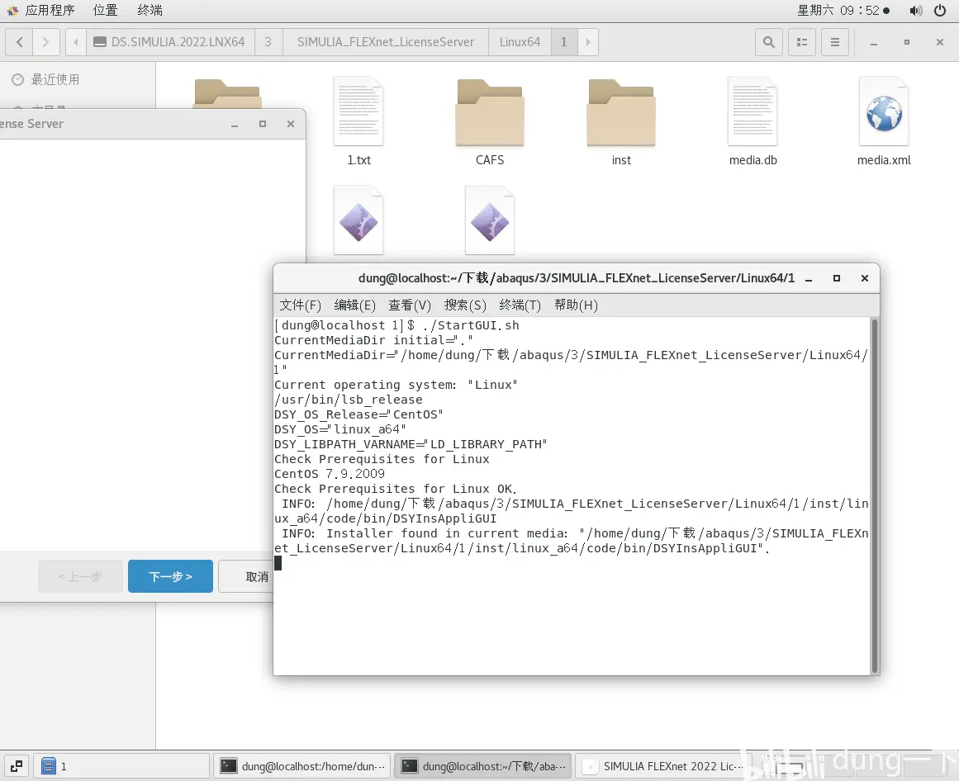Switch to file manager "1" taskbar item
The width and height of the screenshot is (959, 781).
(x=121, y=765)
